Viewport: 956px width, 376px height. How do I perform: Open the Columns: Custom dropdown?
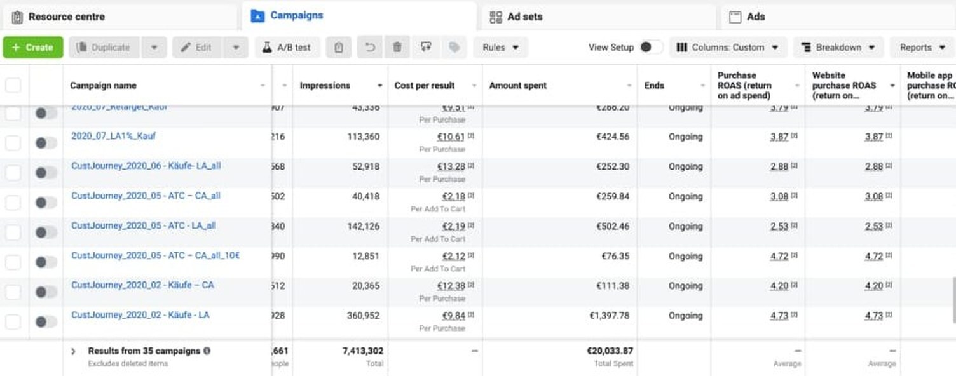pos(728,48)
